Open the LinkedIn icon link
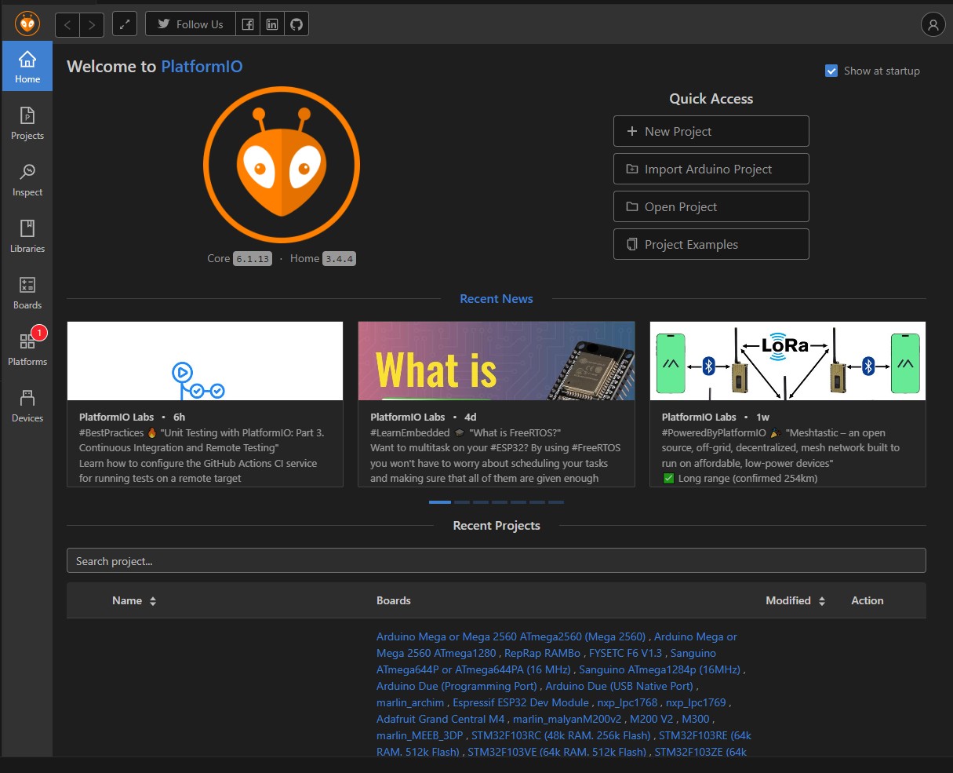The width and height of the screenshot is (953, 773). click(x=272, y=24)
